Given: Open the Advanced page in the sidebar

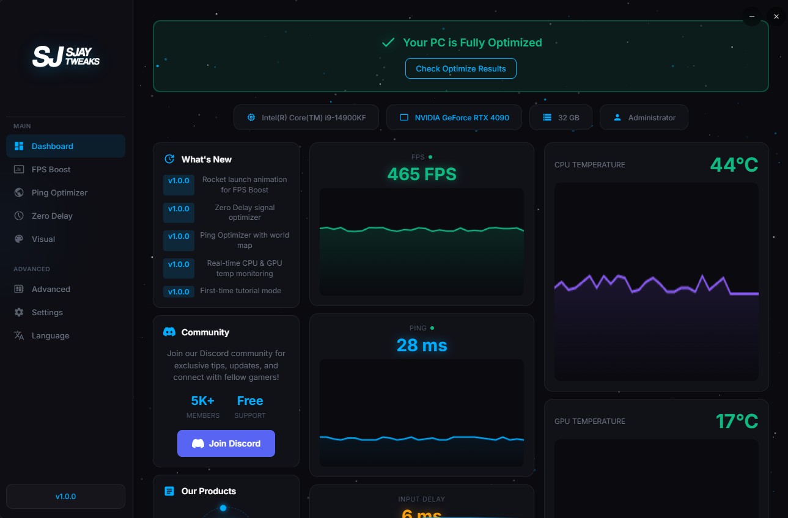Looking at the screenshot, I should 65,289.
